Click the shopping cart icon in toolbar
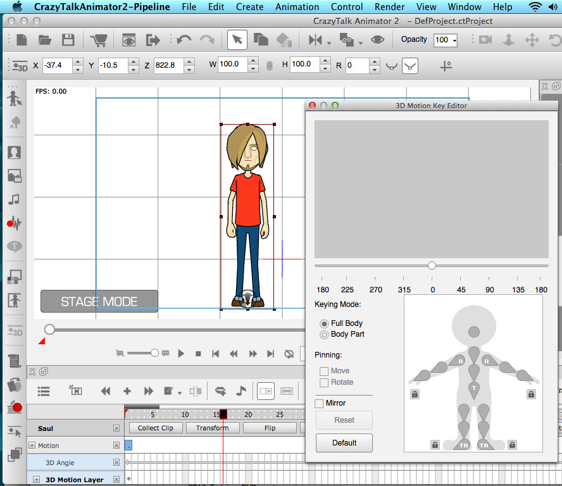This screenshot has height=486, width=562. (99, 40)
